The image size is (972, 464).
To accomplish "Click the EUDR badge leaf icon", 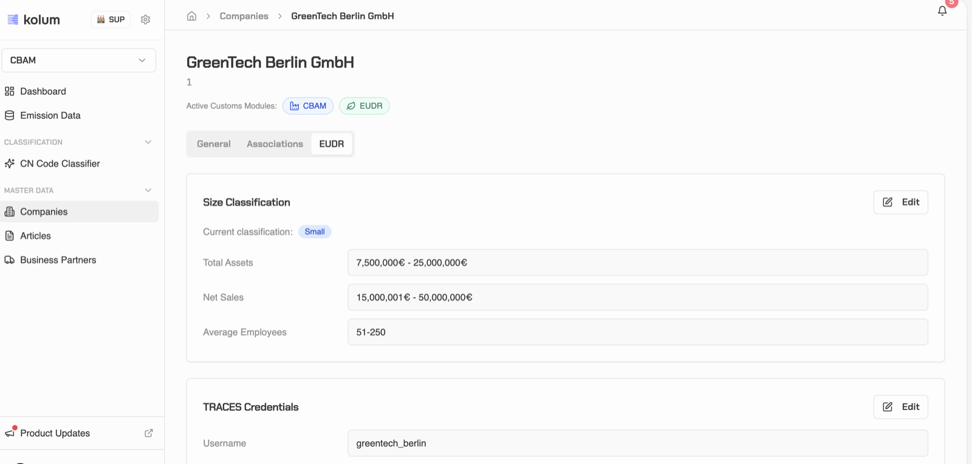I will pyautogui.click(x=351, y=106).
